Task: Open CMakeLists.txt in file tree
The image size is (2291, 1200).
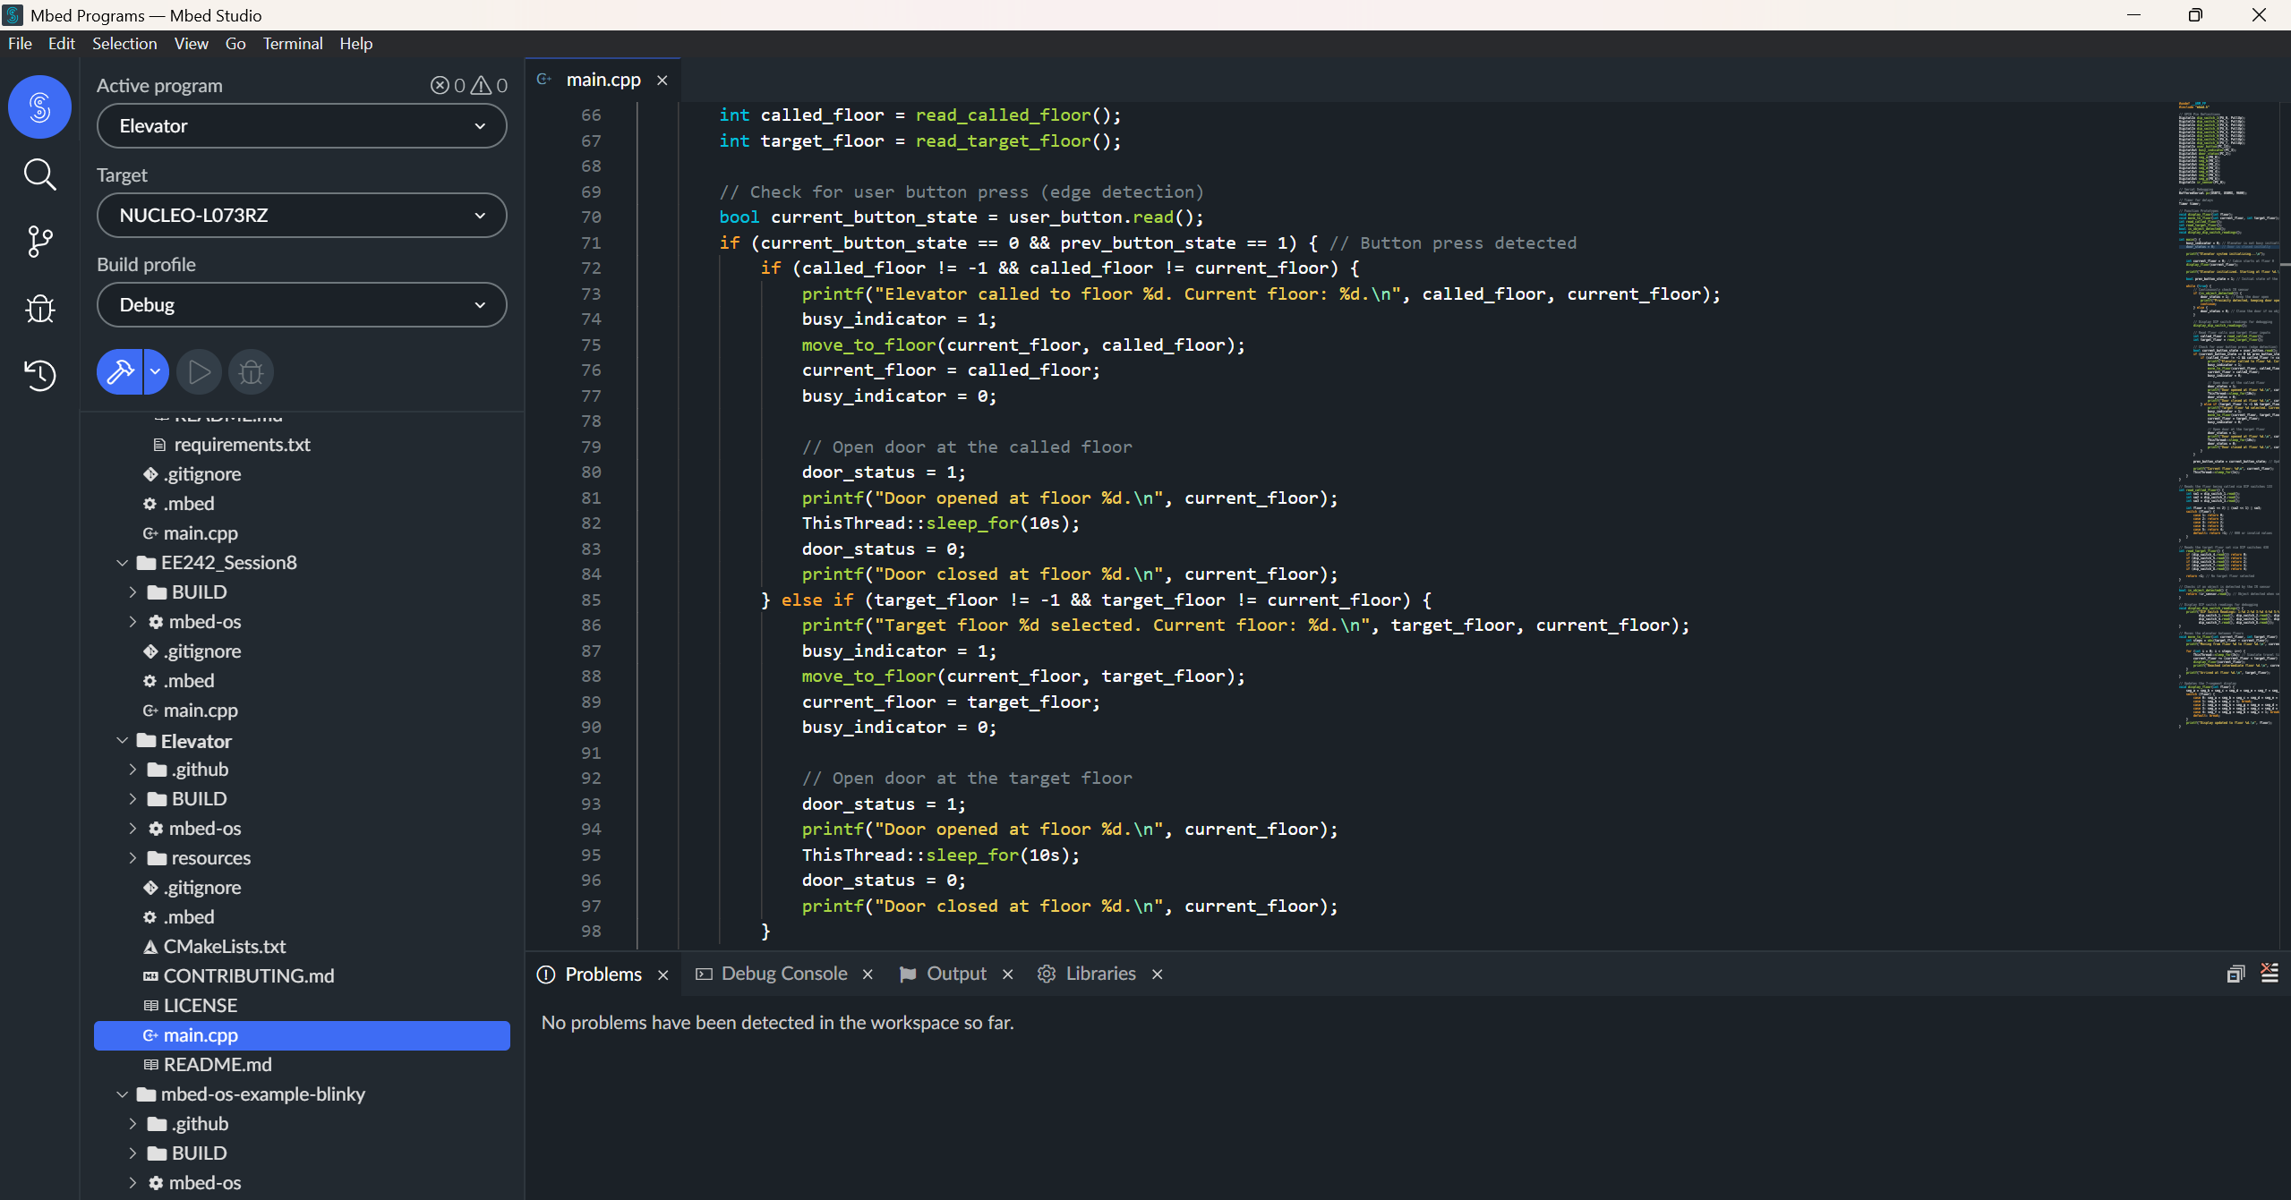Action: pyautogui.click(x=224, y=946)
